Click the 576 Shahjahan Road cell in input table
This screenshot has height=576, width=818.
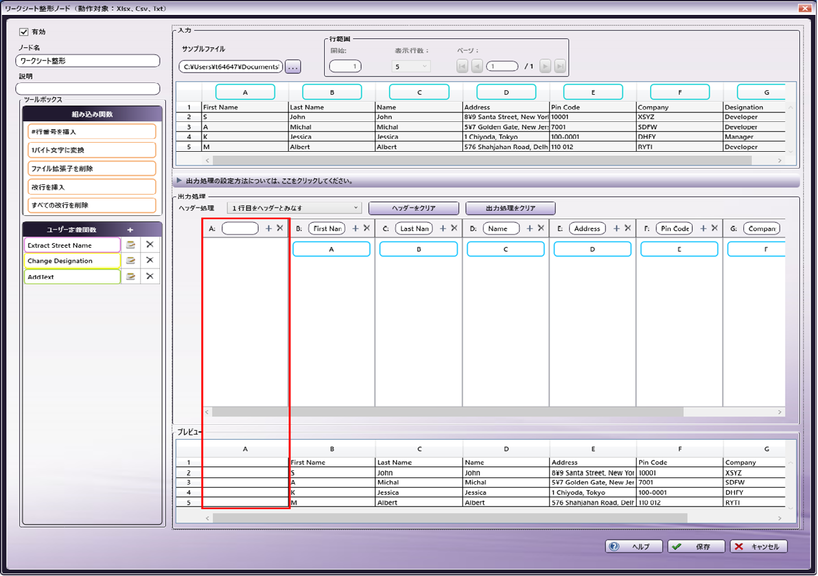506,147
